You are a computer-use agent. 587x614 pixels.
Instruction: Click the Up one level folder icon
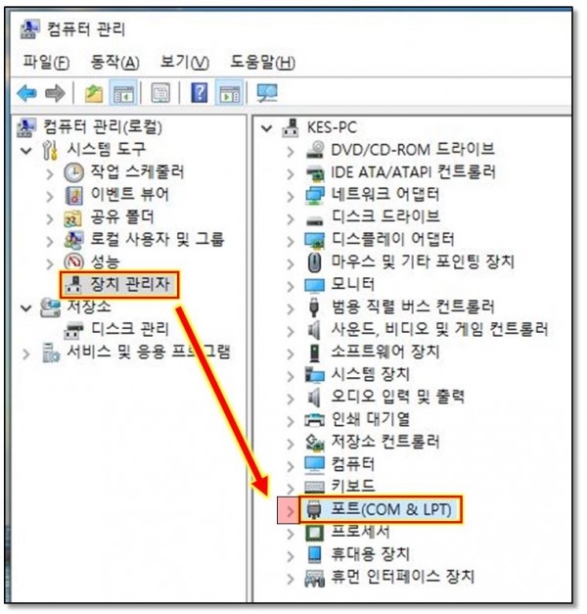pos(94,94)
